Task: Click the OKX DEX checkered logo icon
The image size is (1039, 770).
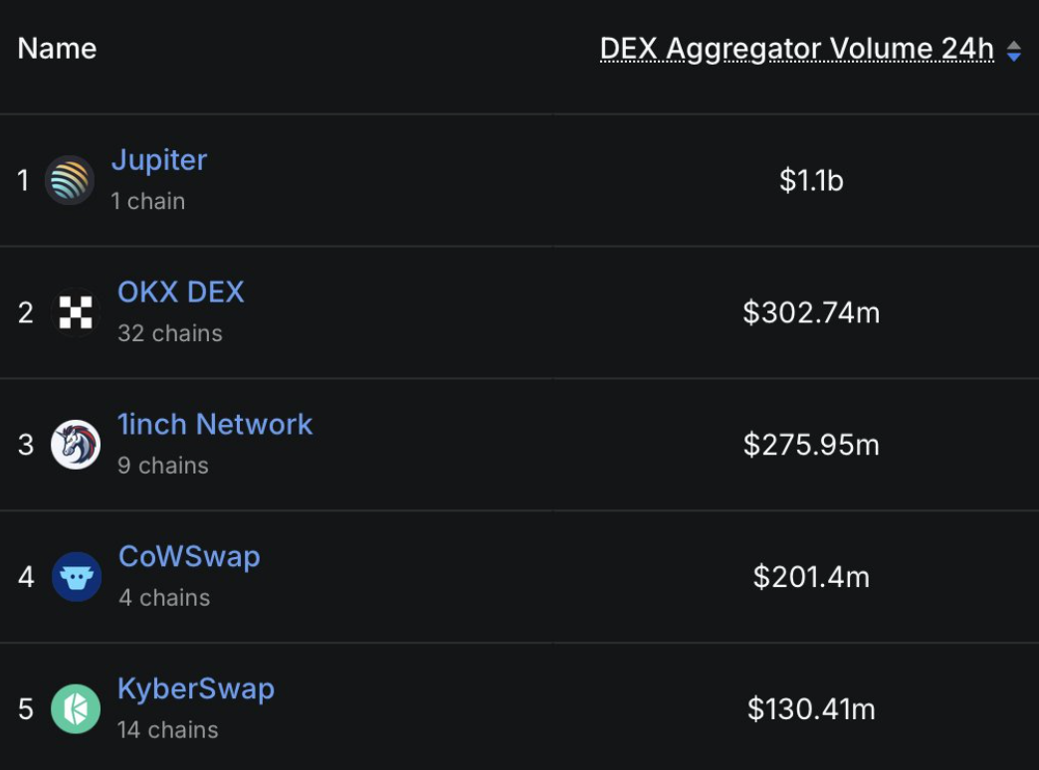Action: pos(76,312)
